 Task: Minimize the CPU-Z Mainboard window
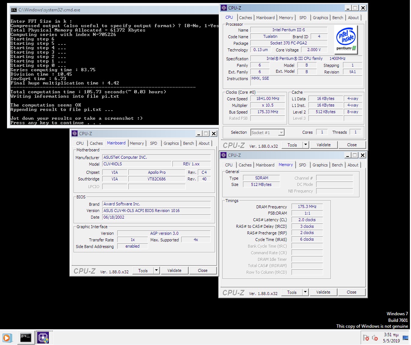click(x=199, y=134)
